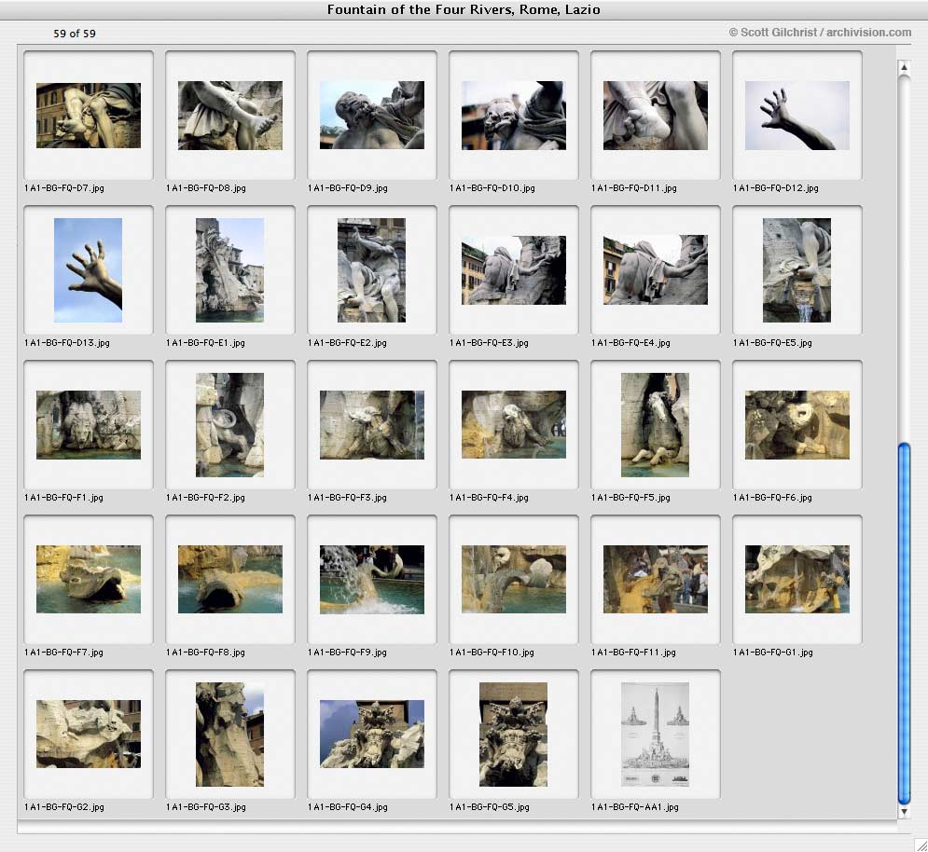Open the 1A1-BG-FQ-F10.jpg thumbnail
Screen dimensions: 928x852
[x=514, y=579]
